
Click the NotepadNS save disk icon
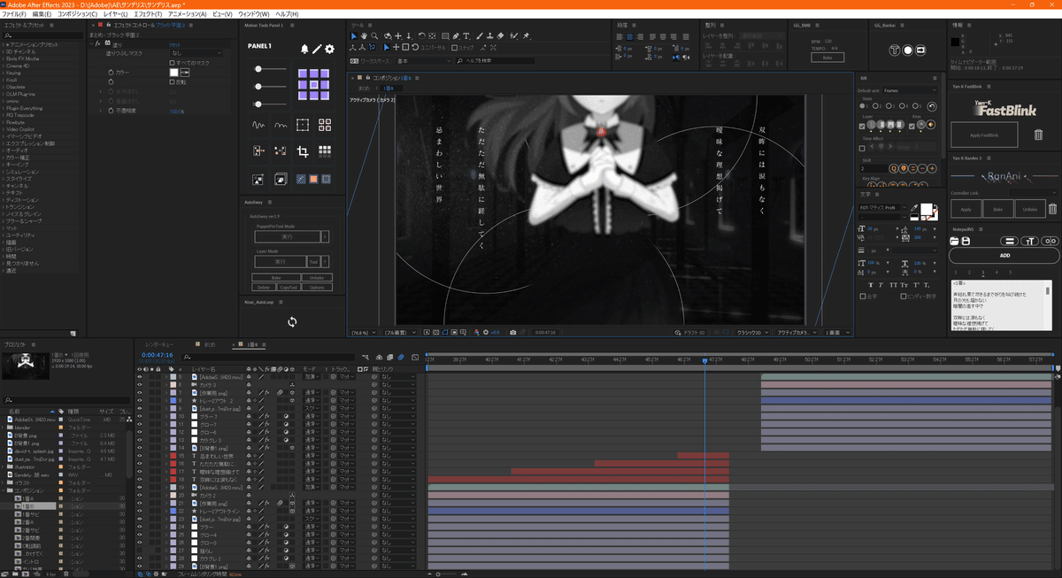964,241
